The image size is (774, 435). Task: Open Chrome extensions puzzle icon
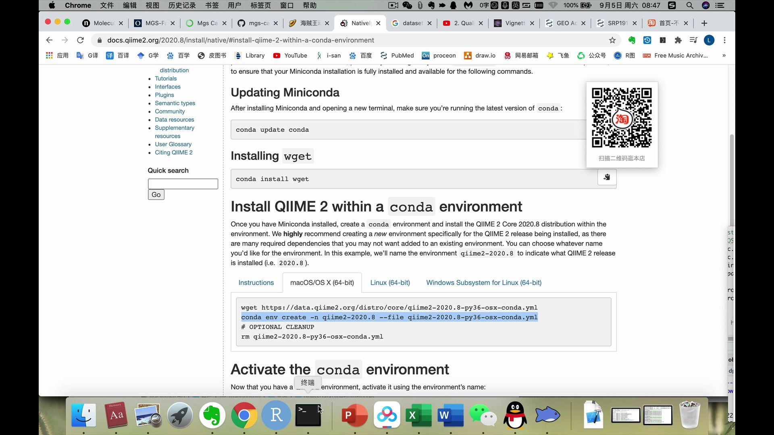pyautogui.click(x=678, y=40)
